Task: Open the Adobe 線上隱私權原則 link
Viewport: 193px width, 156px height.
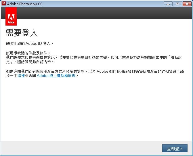Action: (56, 76)
